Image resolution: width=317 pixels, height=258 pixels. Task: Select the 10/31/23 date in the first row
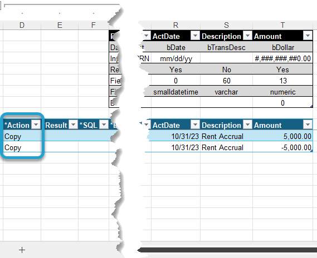pos(175,136)
